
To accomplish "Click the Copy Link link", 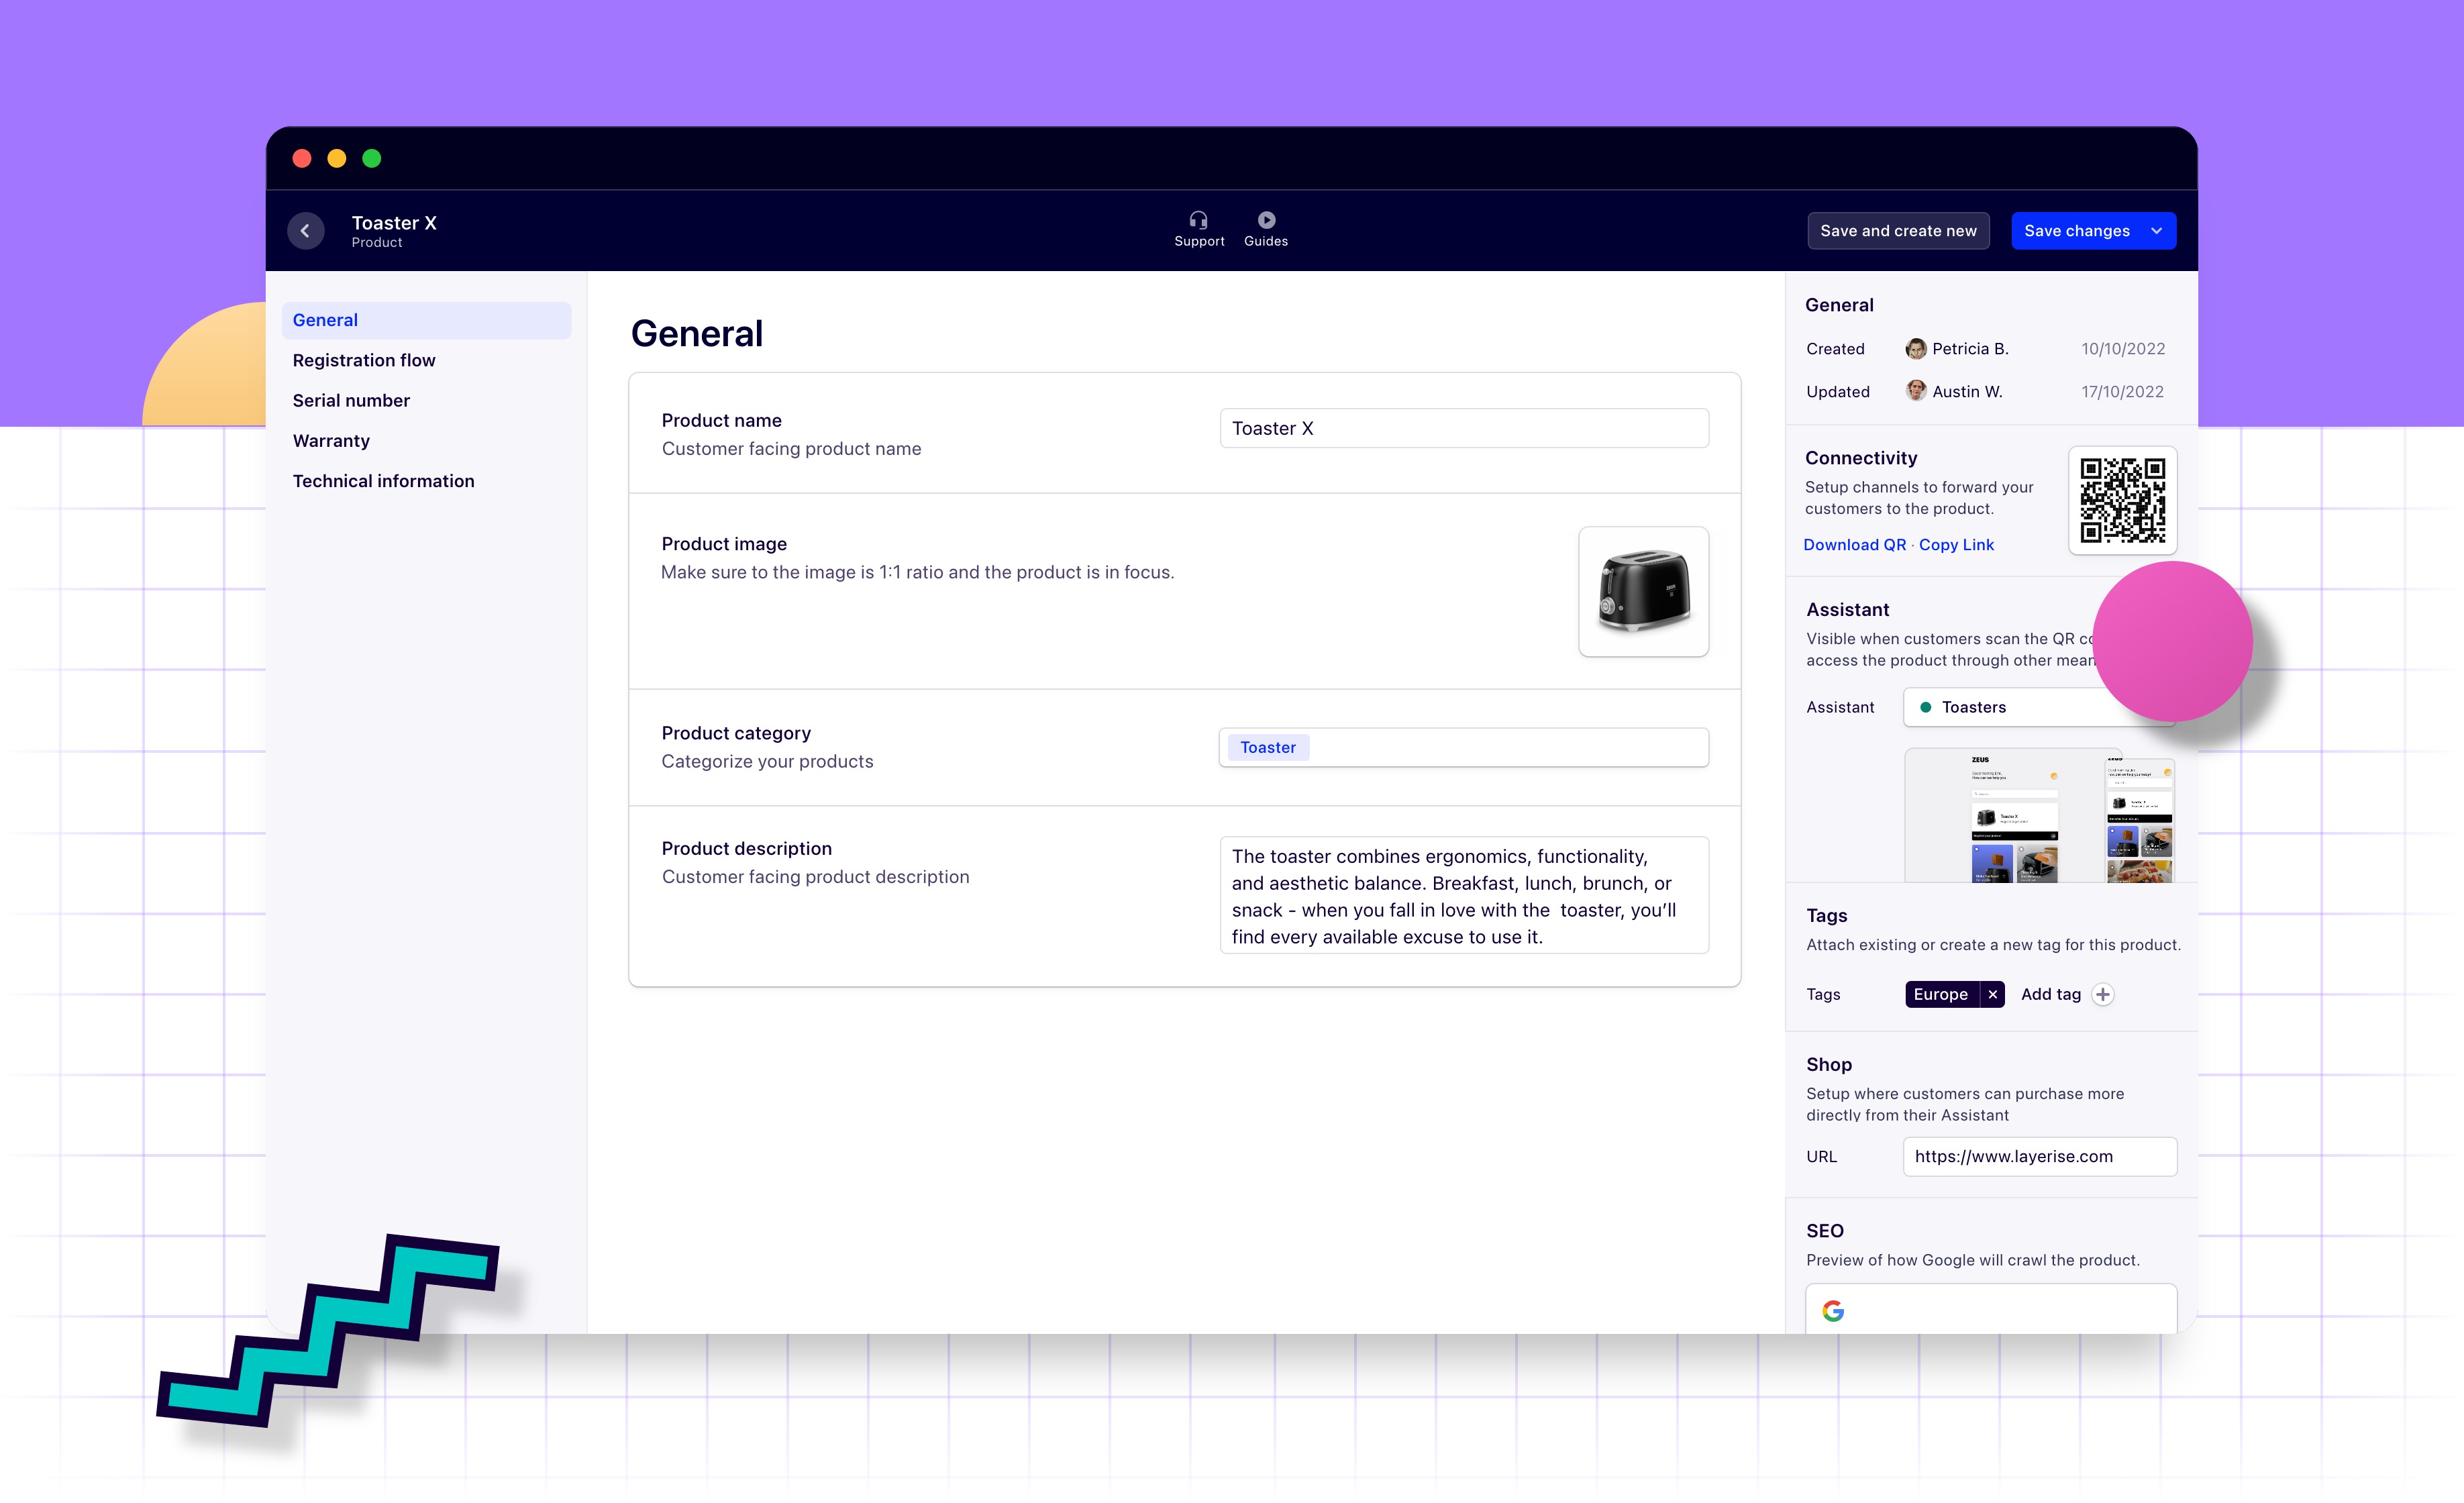I will 1956,545.
